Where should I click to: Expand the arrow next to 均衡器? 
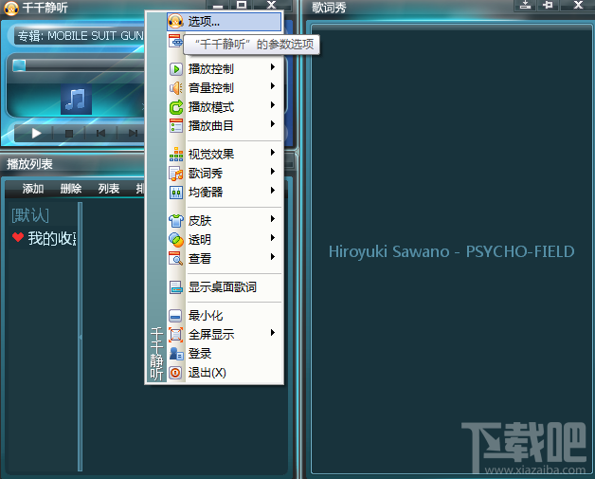point(273,191)
